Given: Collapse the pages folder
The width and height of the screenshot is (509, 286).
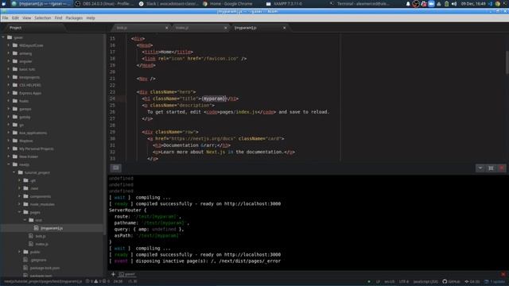Looking at the screenshot, I should pyautogui.click(x=19, y=212).
